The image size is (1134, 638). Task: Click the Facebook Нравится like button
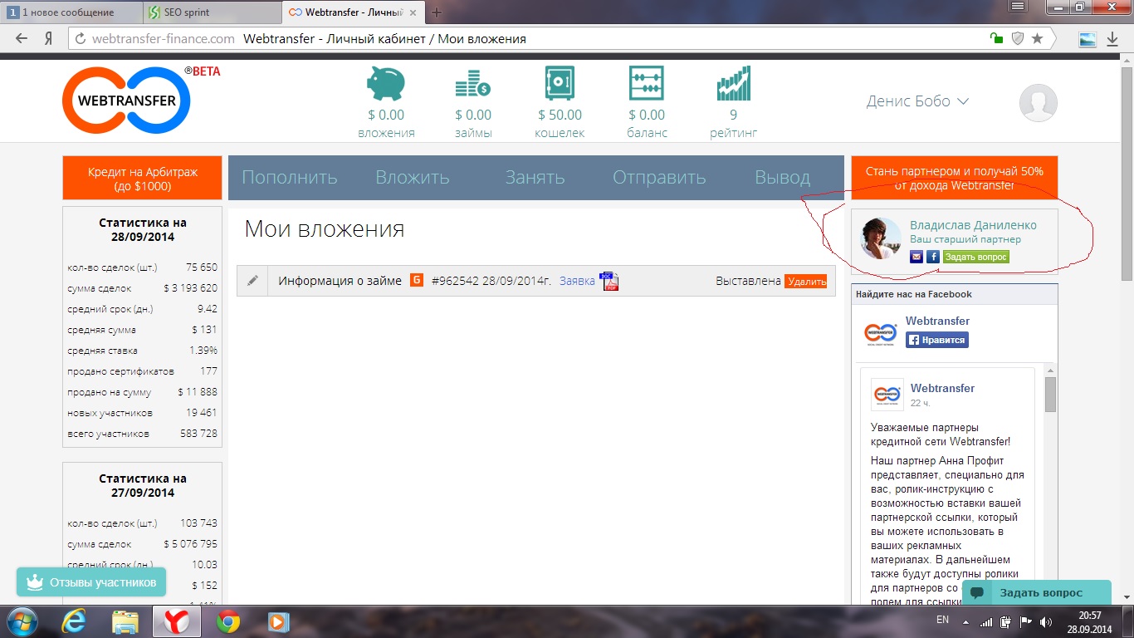[937, 340]
